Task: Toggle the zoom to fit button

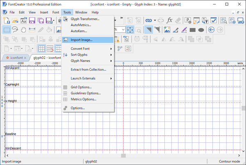Action: [130, 30]
